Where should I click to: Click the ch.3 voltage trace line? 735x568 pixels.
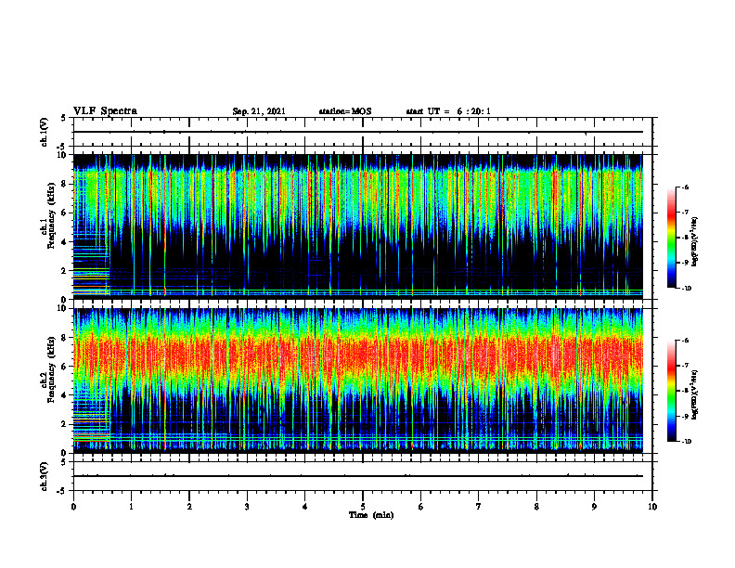tap(358, 476)
